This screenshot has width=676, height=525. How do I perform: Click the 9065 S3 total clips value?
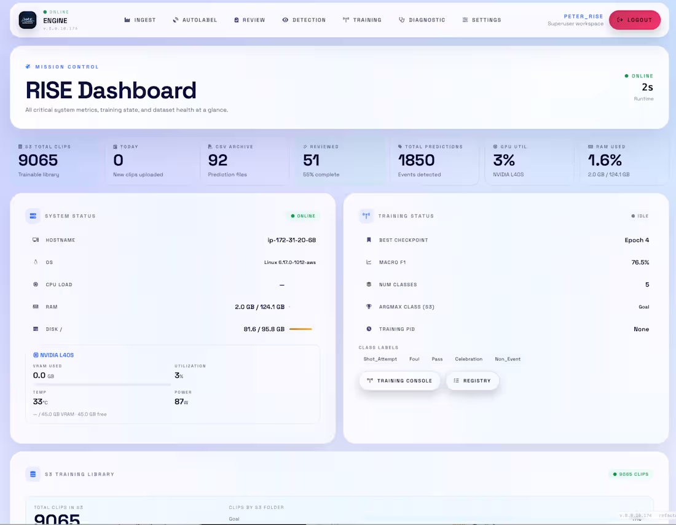(x=38, y=160)
